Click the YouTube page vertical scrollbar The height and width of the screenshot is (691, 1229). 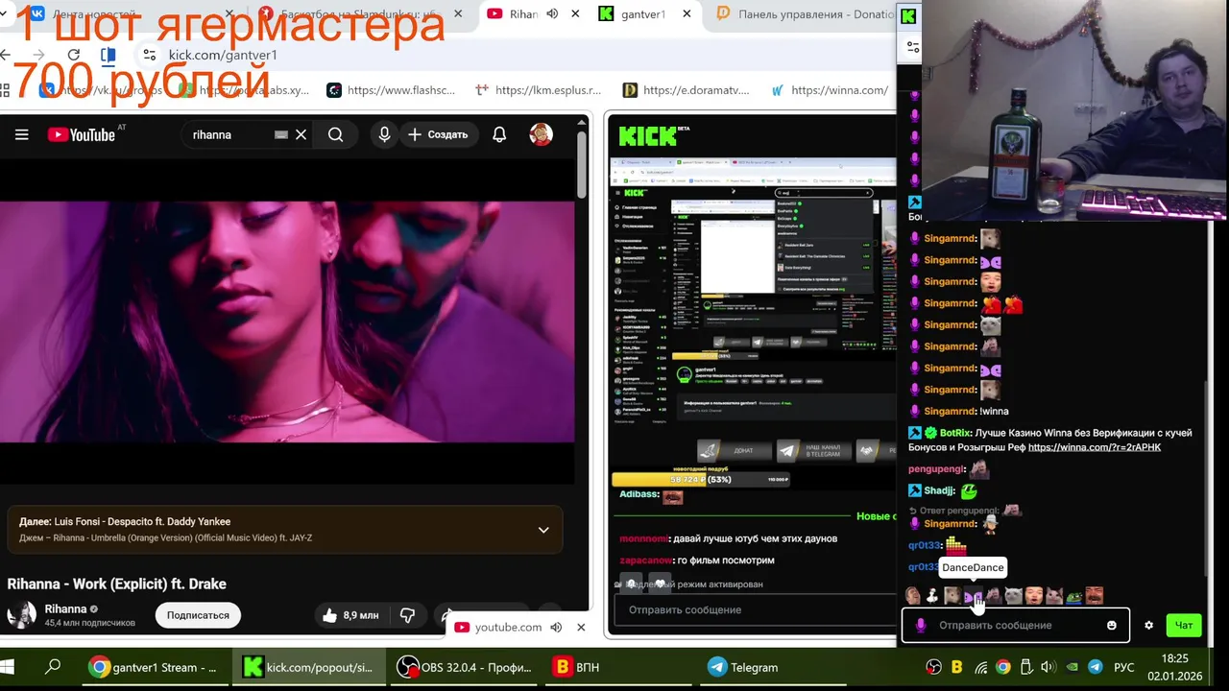click(x=581, y=163)
